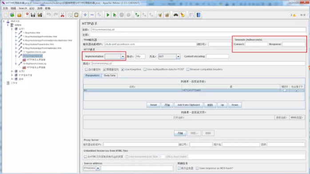Click Add from Clipboard button
This screenshot has width=310, height=174.
click(189, 105)
